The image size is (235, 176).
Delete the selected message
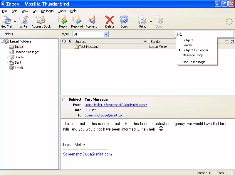pos(110,22)
